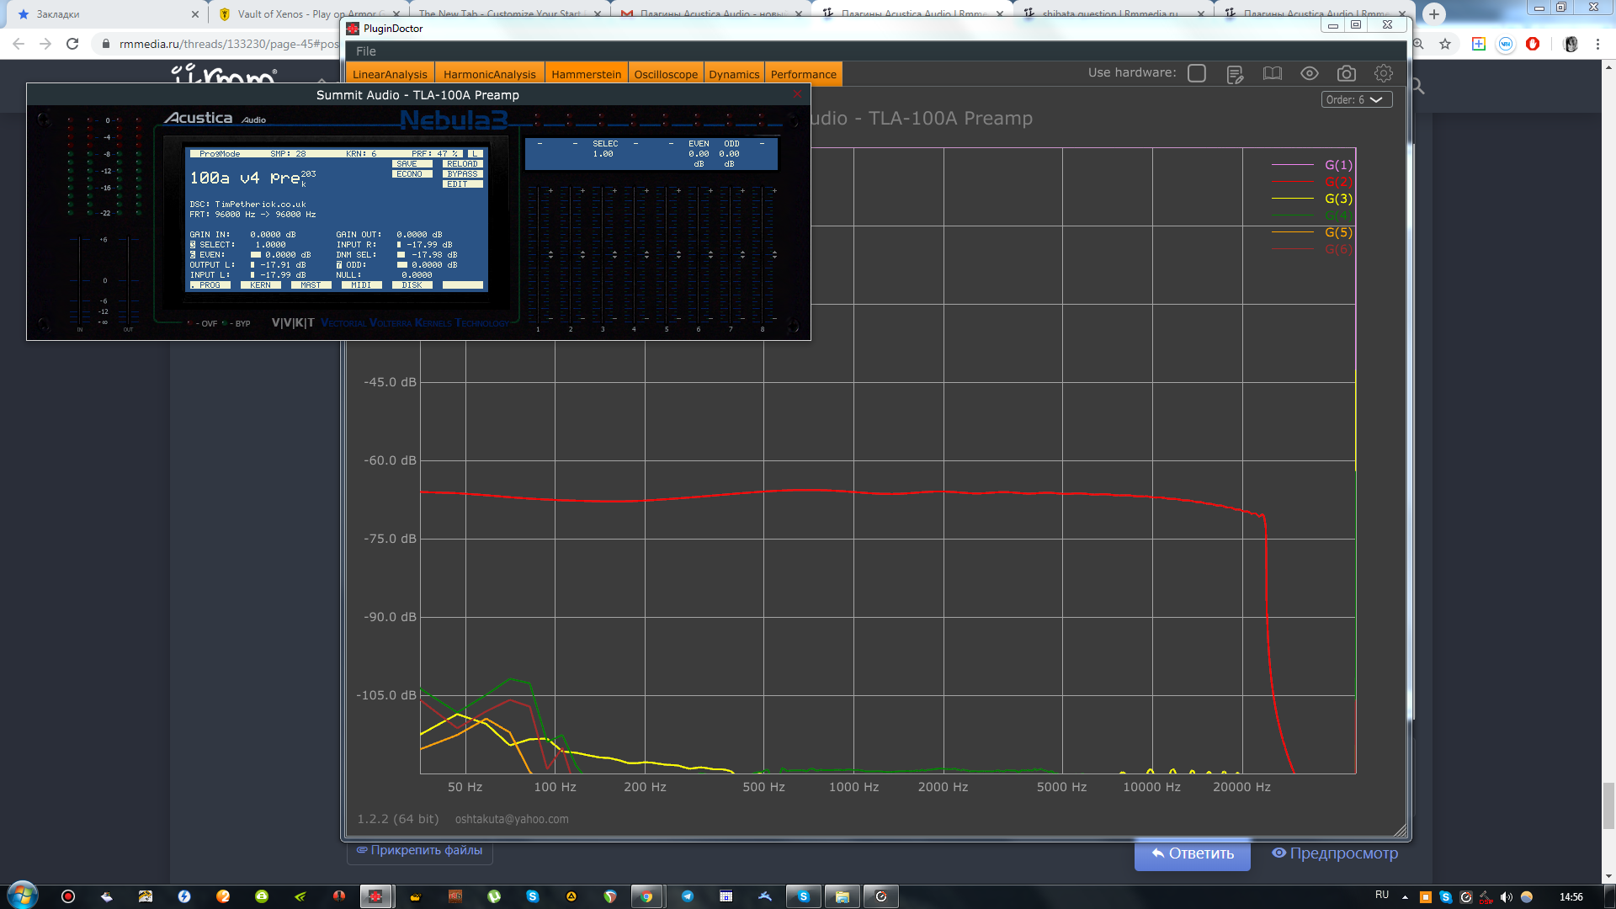
Task: Click the address bar URL rmmedia.ru
Action: point(229,44)
